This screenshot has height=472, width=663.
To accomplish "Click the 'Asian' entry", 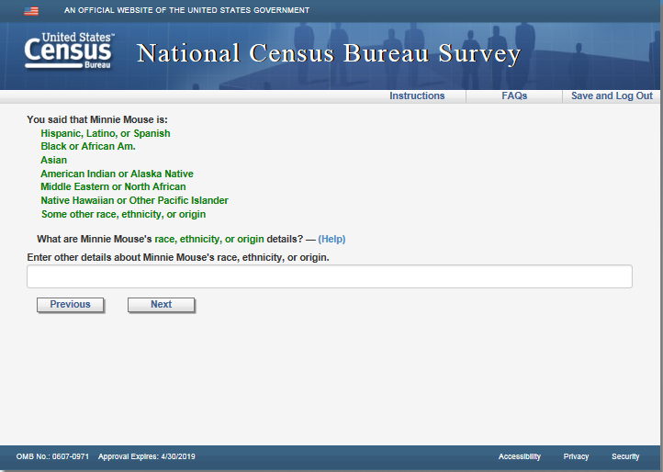I will point(53,161).
